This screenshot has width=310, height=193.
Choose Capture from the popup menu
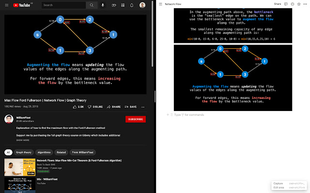289,183
